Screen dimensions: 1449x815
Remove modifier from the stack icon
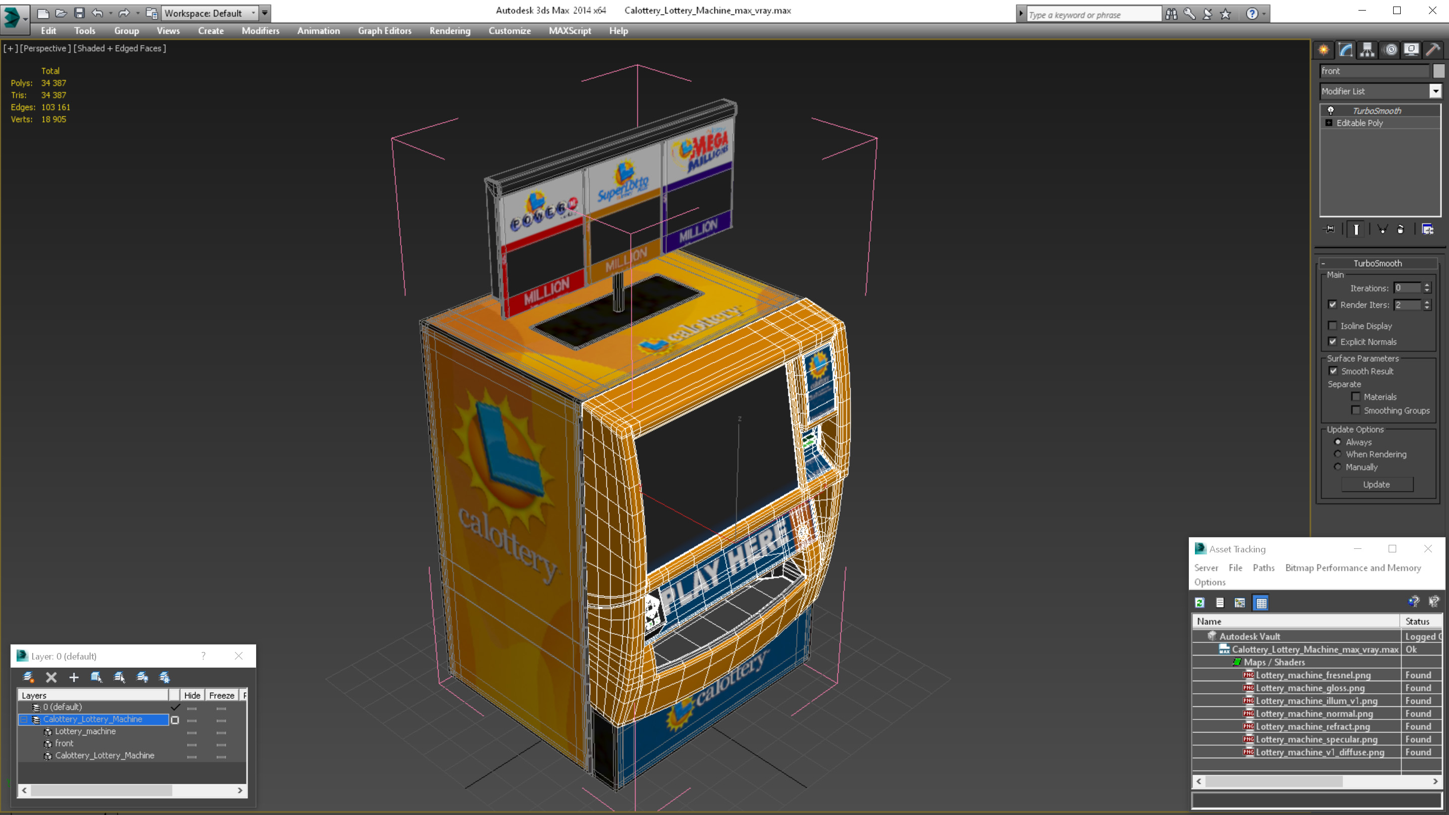[x=1401, y=229]
